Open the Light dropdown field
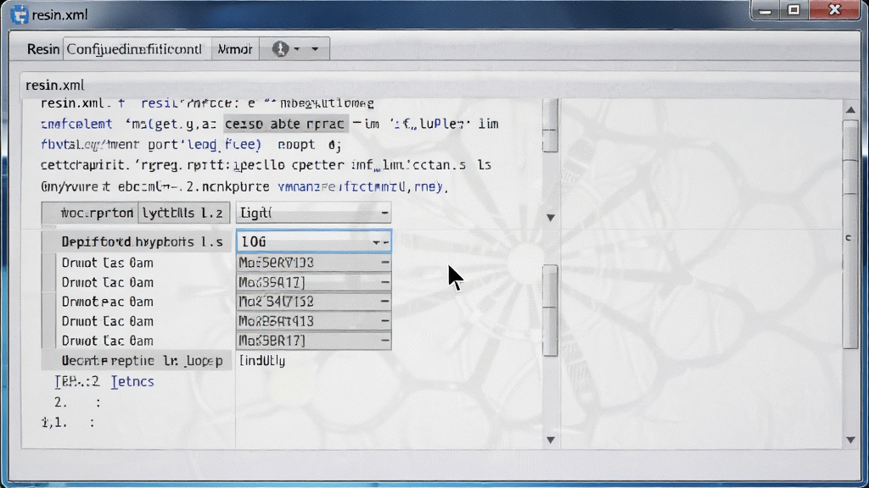Viewport: 869px width, 488px height. pyautogui.click(x=314, y=213)
